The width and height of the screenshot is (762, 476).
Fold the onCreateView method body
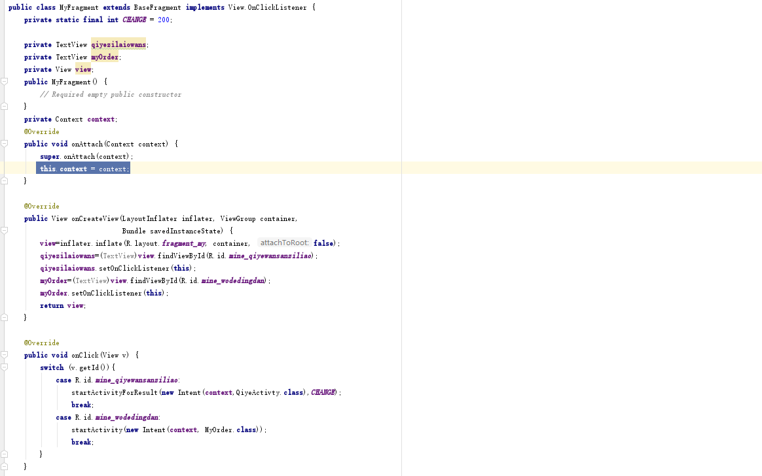pyautogui.click(x=5, y=230)
